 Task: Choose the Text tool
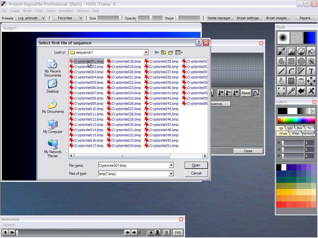pyautogui.click(x=311, y=71)
